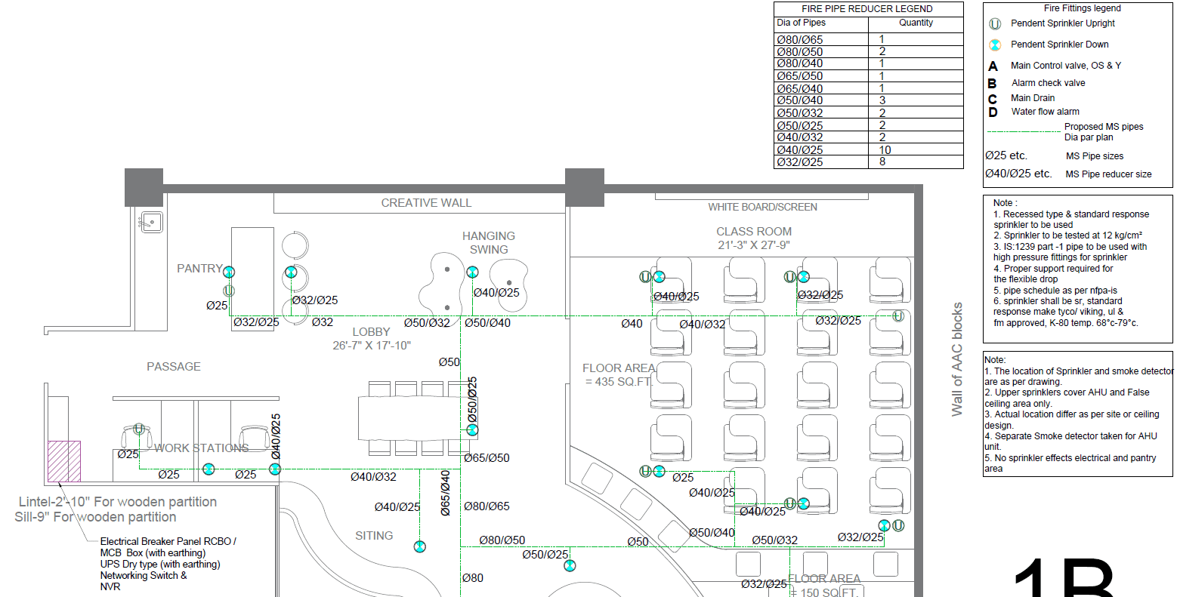Click the SITING label
1177x597 pixels.
tap(374, 536)
